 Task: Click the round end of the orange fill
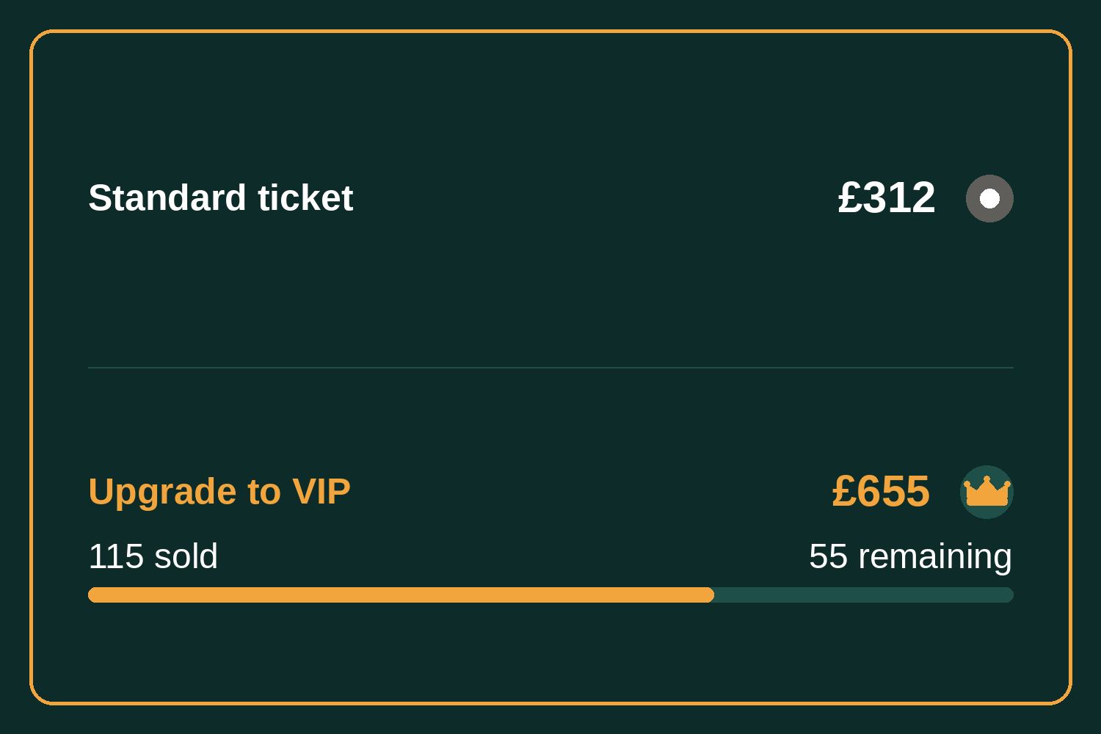click(x=708, y=595)
